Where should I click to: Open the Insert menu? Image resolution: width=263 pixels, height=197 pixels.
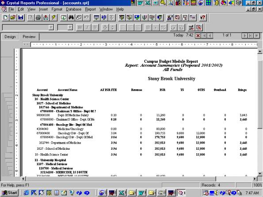coord(43,9)
